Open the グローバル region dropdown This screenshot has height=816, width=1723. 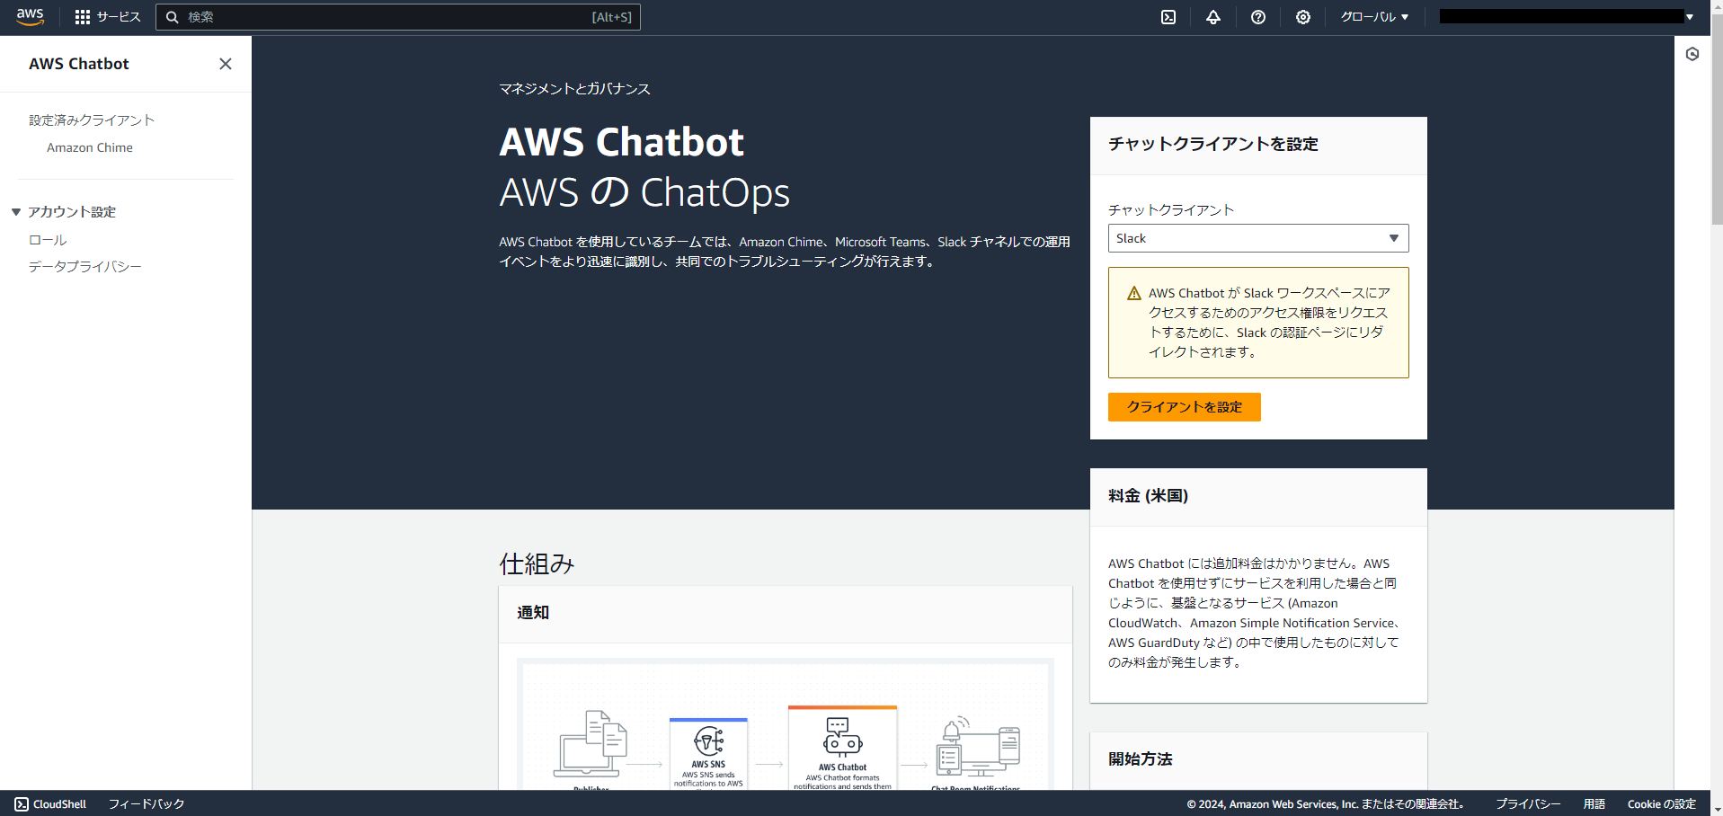(1374, 17)
